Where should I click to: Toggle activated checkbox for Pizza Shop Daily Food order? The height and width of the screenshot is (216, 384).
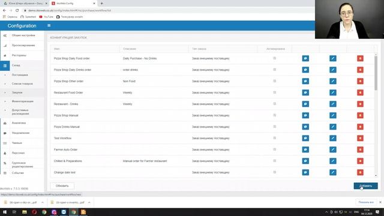275,58
